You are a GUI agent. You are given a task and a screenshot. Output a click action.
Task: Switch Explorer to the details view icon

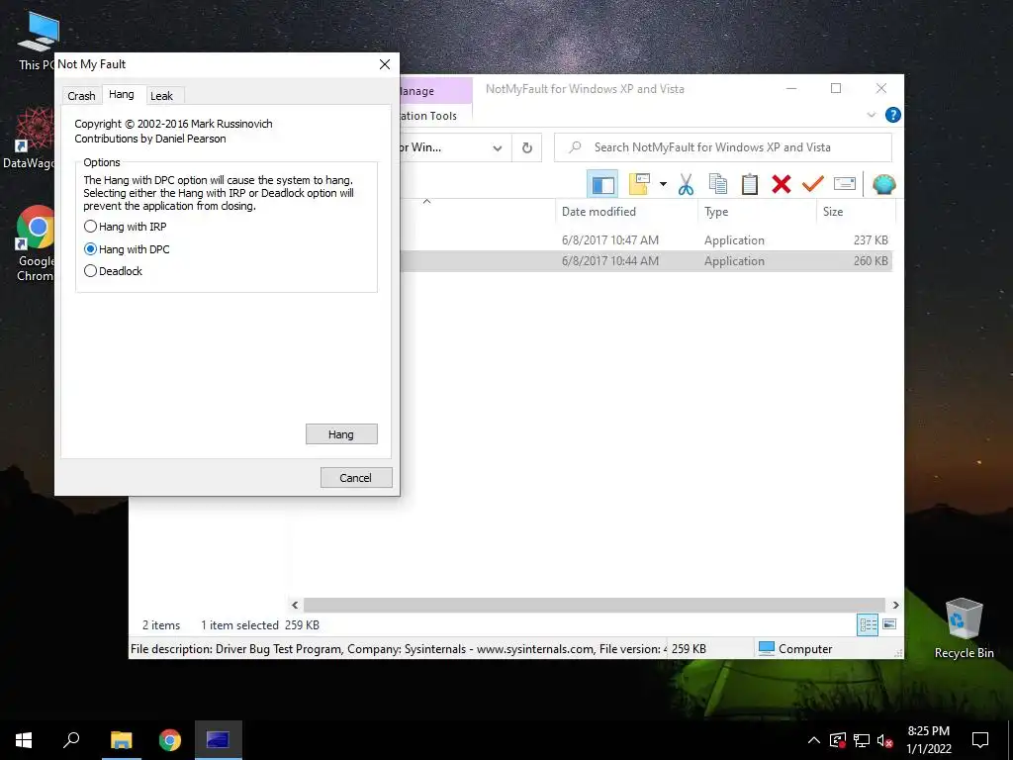tap(868, 624)
